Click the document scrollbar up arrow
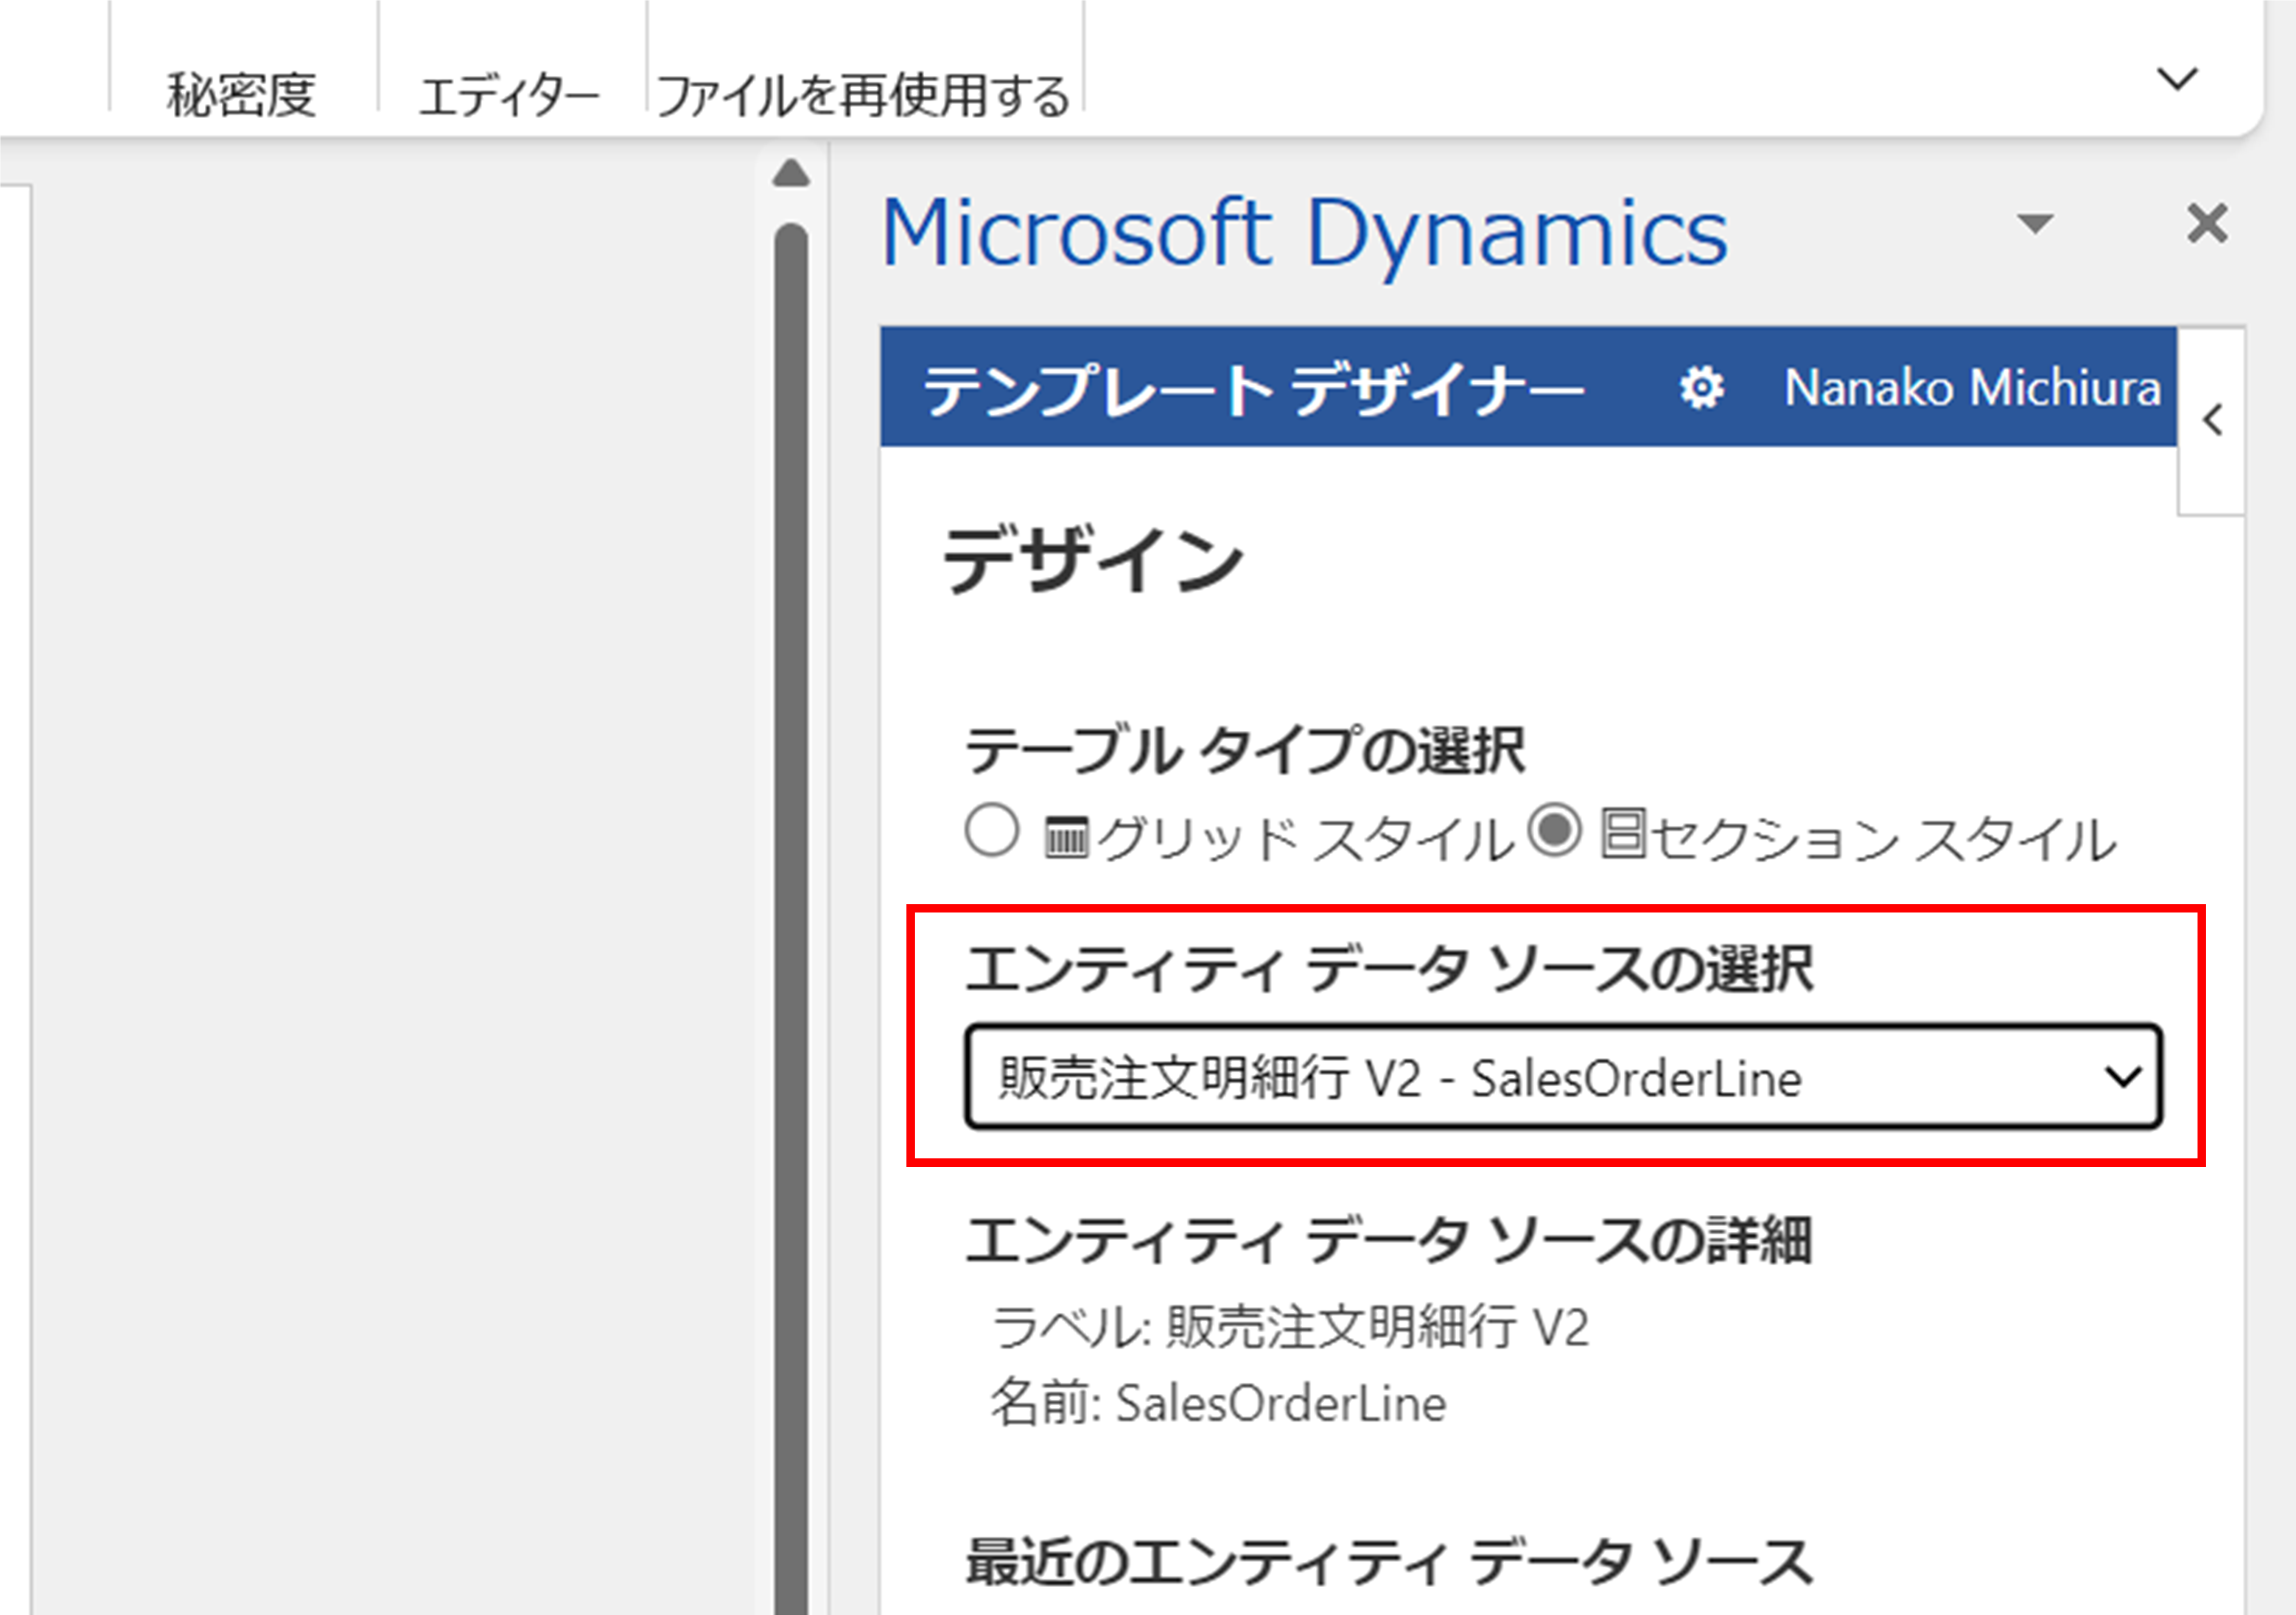The image size is (2296, 1615). (x=791, y=173)
